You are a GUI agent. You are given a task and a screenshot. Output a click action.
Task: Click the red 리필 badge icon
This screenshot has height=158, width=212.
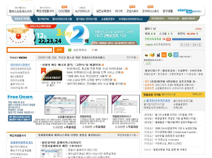point(168,39)
